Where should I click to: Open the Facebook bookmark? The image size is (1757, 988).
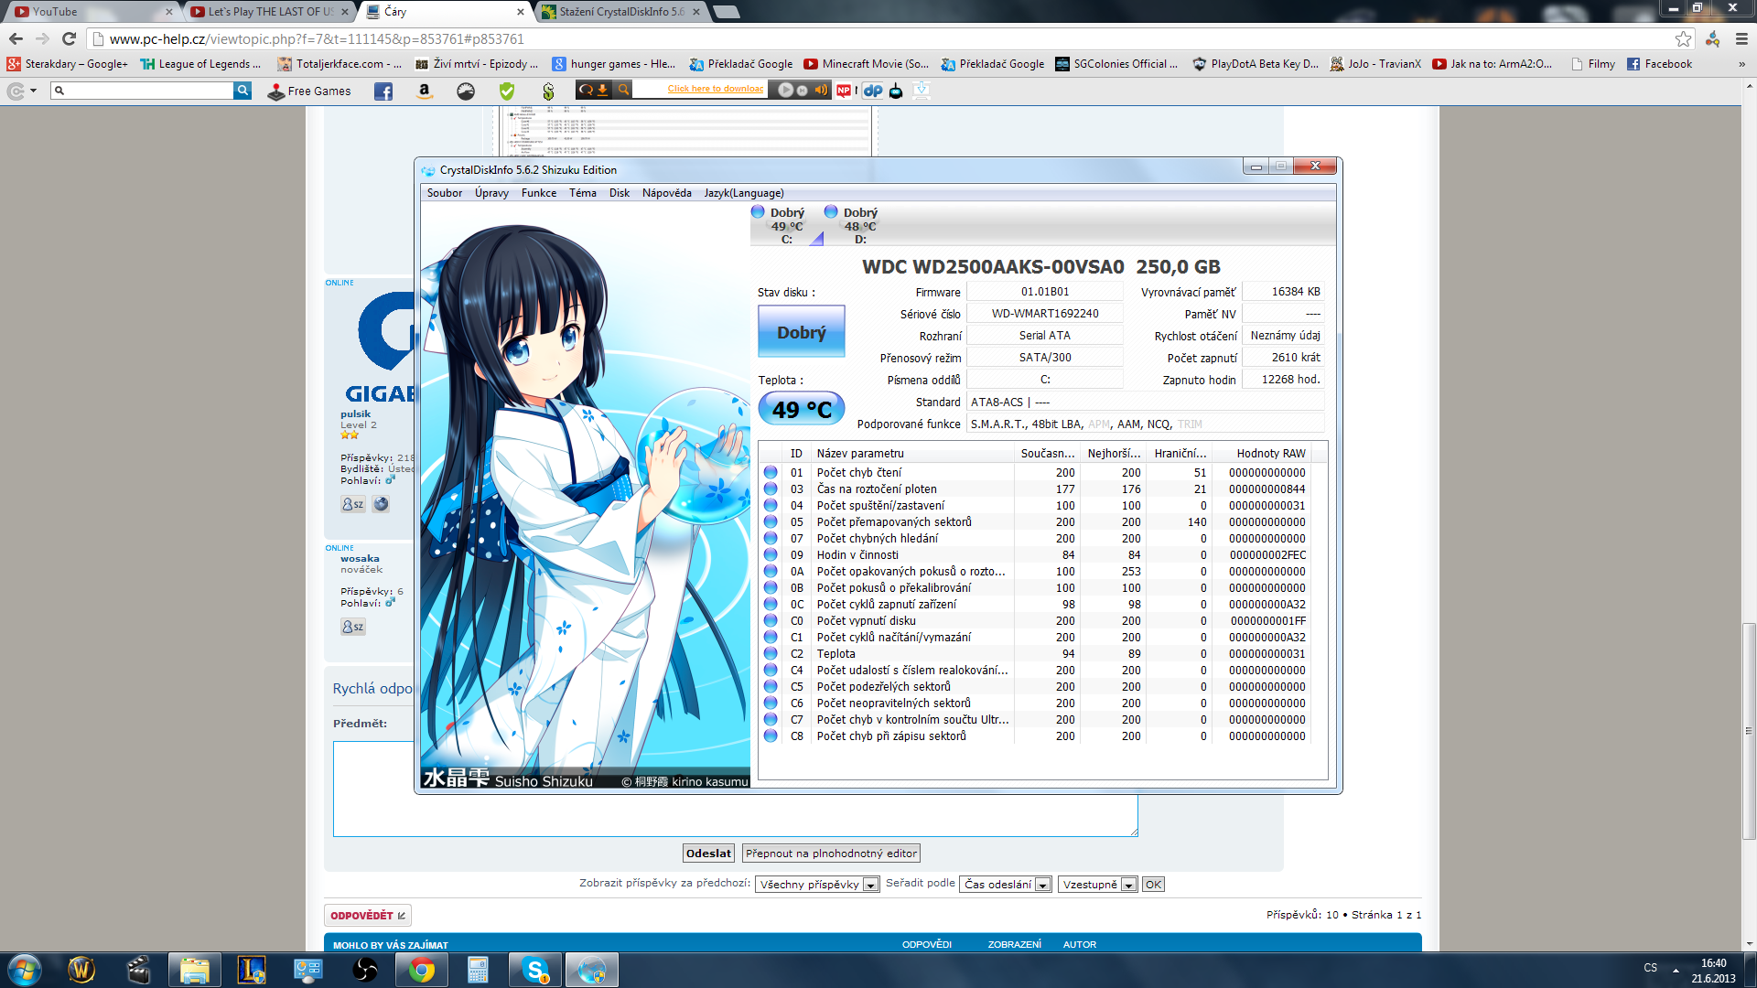click(1659, 64)
